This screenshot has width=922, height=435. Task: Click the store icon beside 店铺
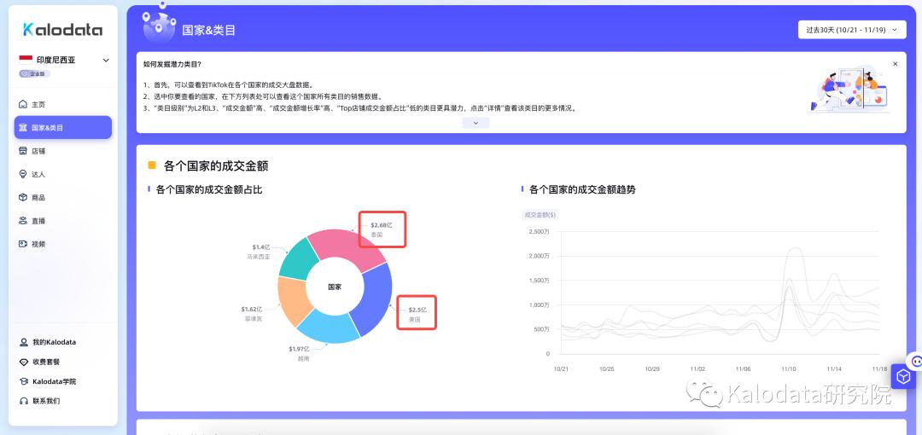coord(23,151)
